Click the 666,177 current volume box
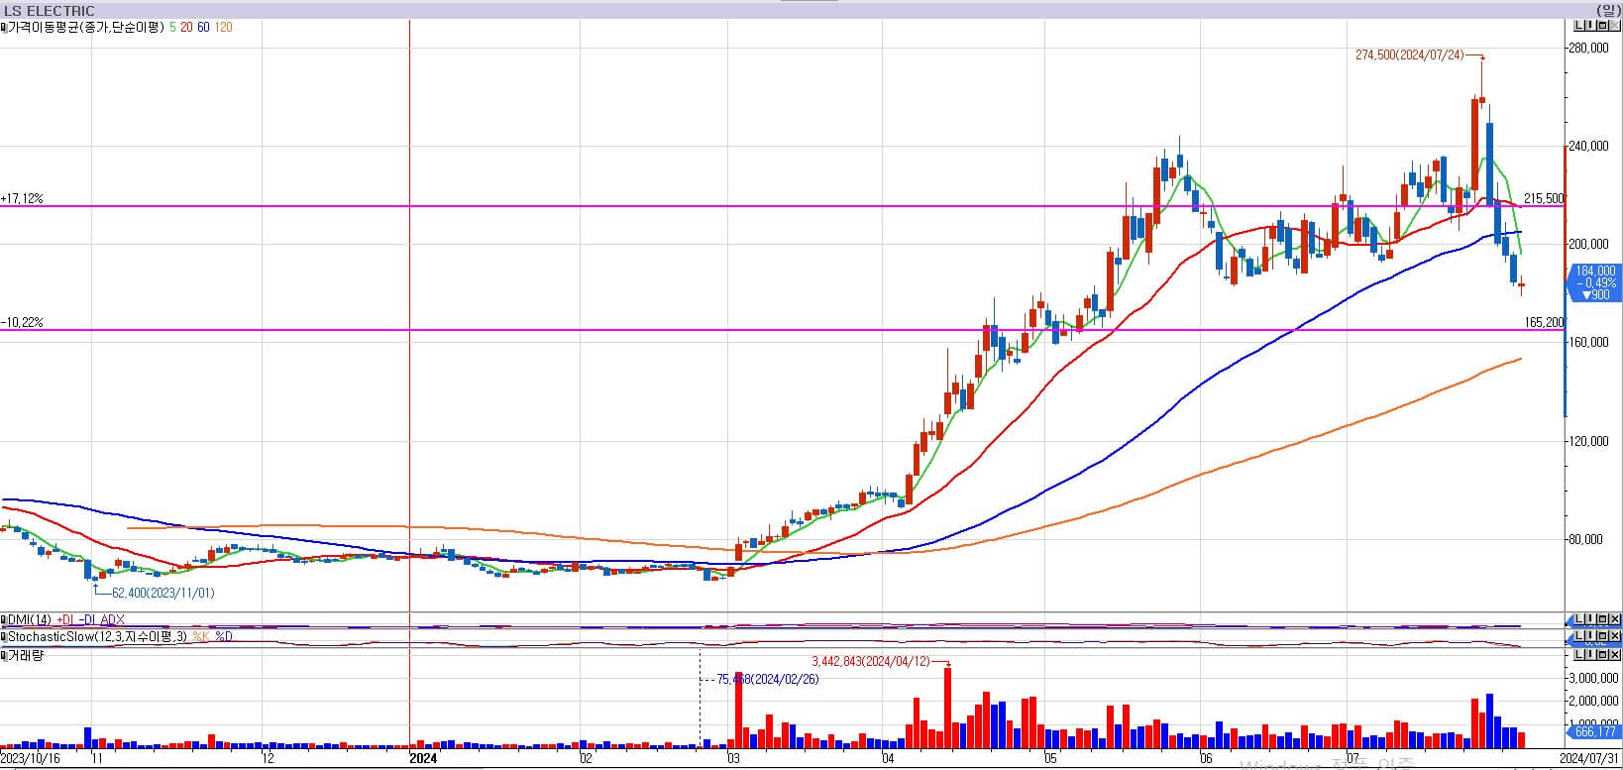 click(x=1595, y=732)
